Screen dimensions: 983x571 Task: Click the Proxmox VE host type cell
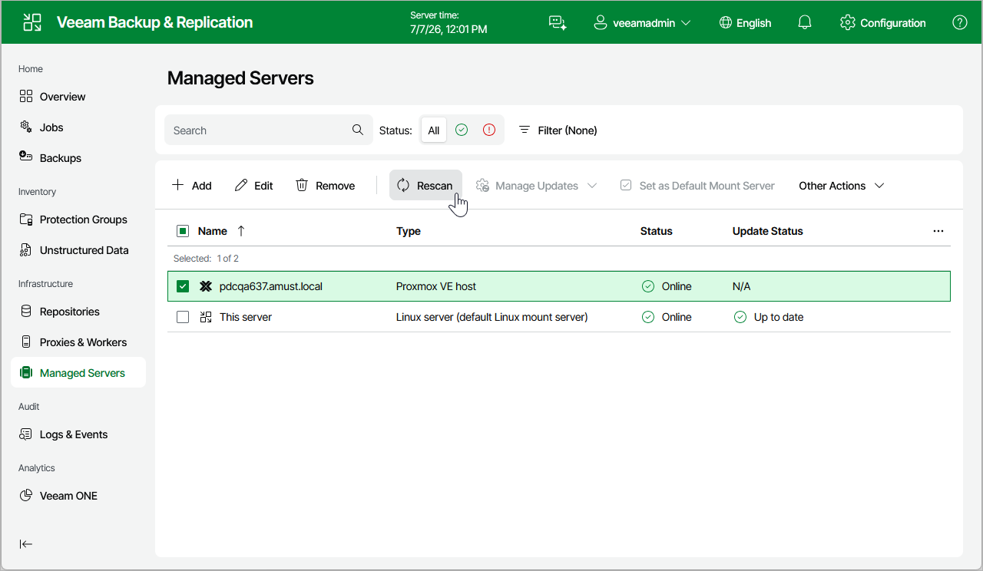click(436, 286)
